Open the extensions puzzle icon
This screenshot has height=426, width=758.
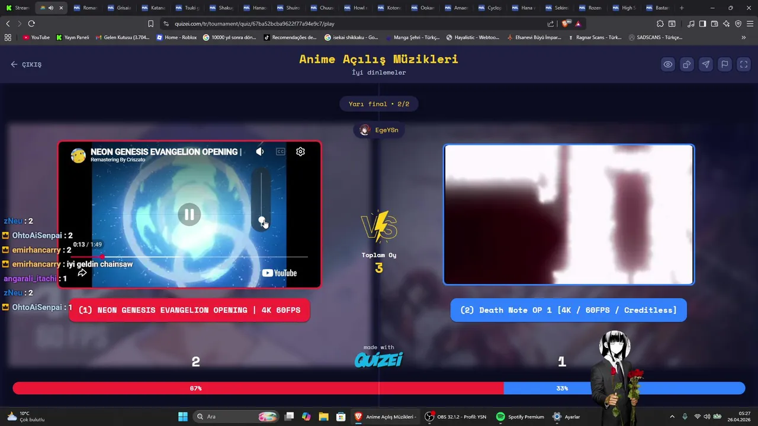[660, 24]
